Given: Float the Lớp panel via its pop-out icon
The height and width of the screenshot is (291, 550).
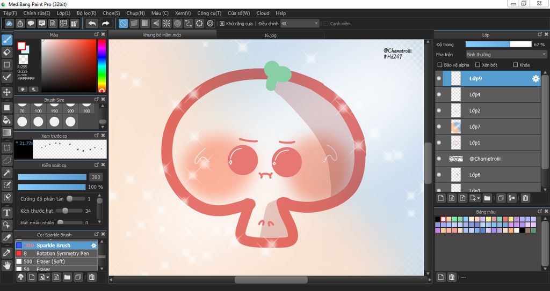Looking at the screenshot, I should click(x=540, y=34).
